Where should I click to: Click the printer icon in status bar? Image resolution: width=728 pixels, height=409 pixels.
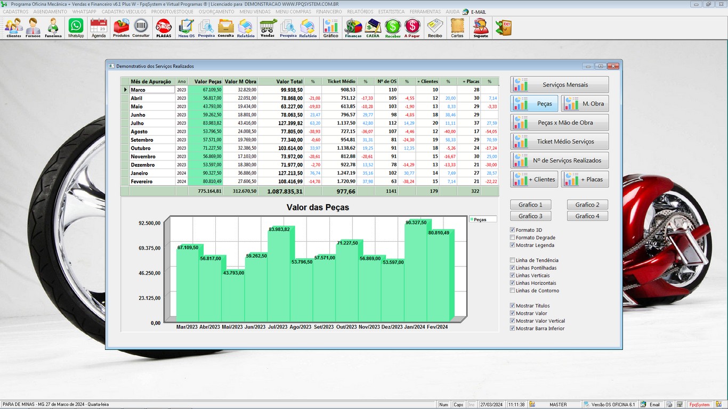(x=669, y=405)
